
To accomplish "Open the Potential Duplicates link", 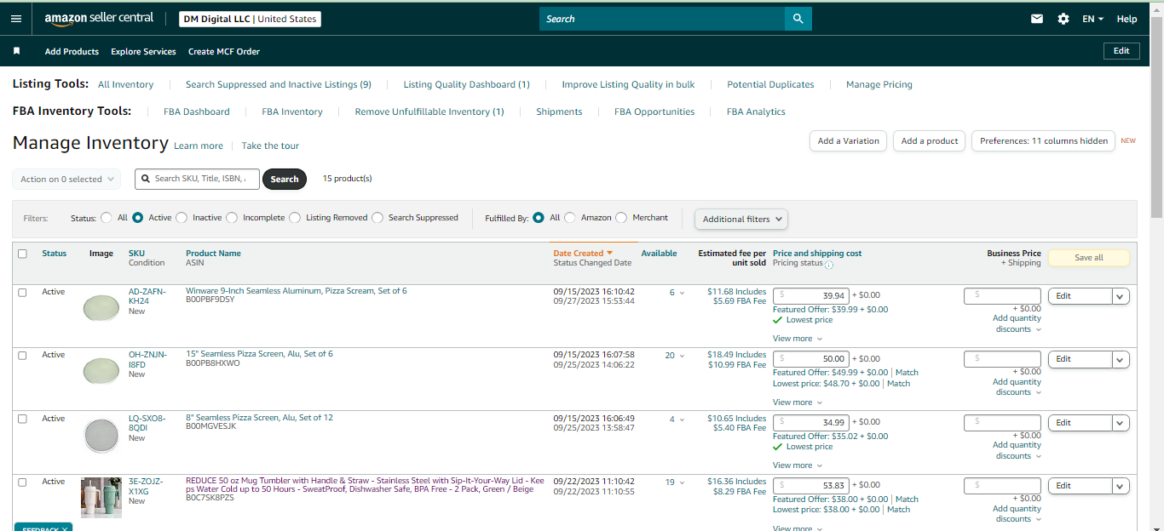I will [x=770, y=84].
